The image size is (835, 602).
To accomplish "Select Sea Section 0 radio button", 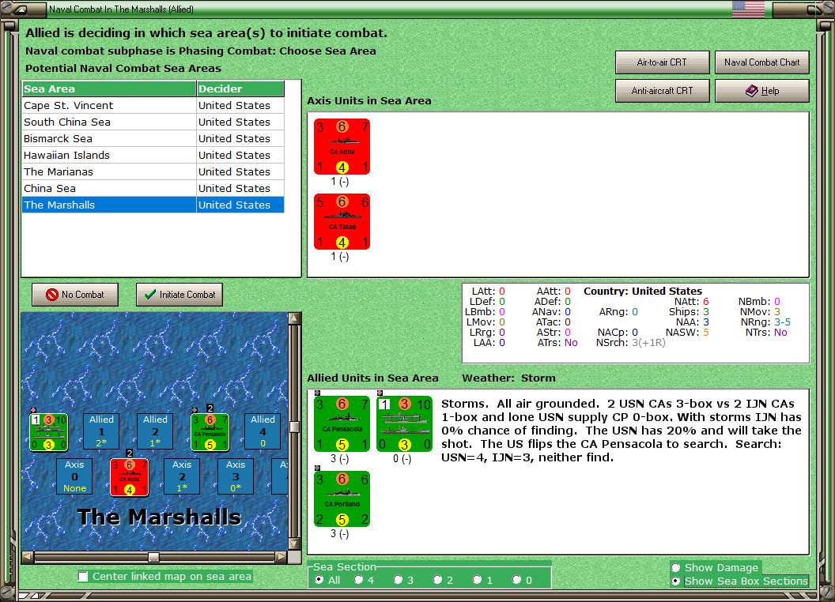I will (x=517, y=580).
